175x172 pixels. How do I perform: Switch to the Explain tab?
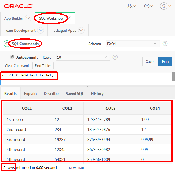click(30, 93)
